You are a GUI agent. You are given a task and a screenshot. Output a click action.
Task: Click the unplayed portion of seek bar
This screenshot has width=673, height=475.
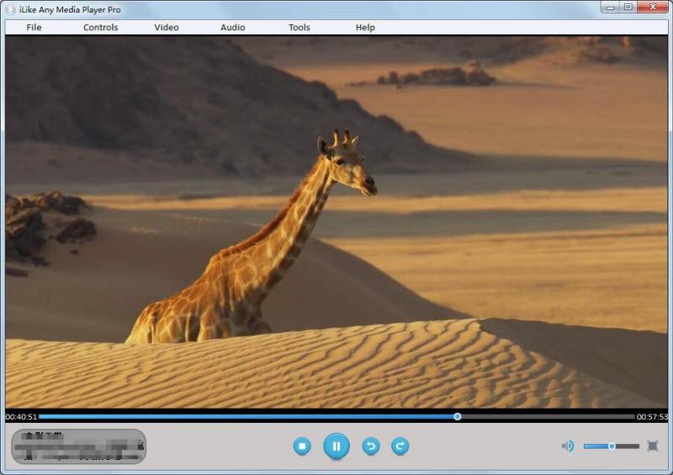pyautogui.click(x=548, y=417)
